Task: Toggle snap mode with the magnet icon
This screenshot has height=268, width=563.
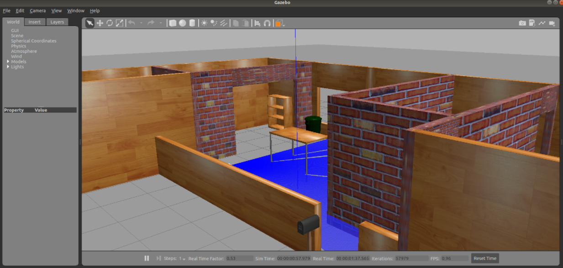Action: coord(267,23)
